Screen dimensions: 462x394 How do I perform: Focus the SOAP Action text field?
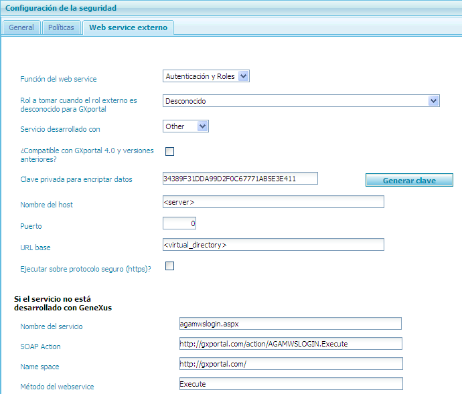290,343
